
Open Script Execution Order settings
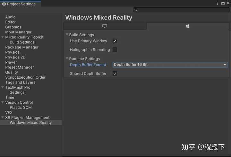(x=25, y=77)
